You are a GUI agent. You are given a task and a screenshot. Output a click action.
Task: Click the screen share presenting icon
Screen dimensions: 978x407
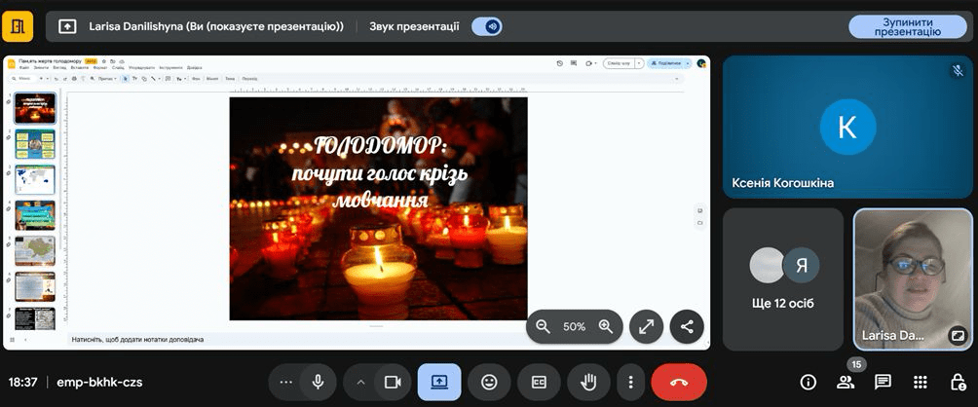click(439, 383)
